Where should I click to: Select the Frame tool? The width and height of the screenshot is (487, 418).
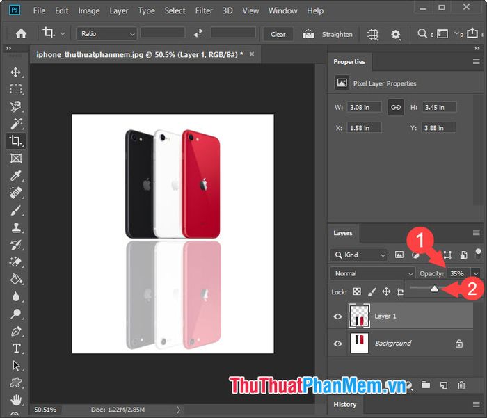point(15,159)
